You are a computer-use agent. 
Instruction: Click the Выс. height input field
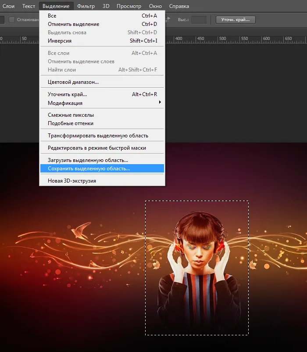coord(199,20)
